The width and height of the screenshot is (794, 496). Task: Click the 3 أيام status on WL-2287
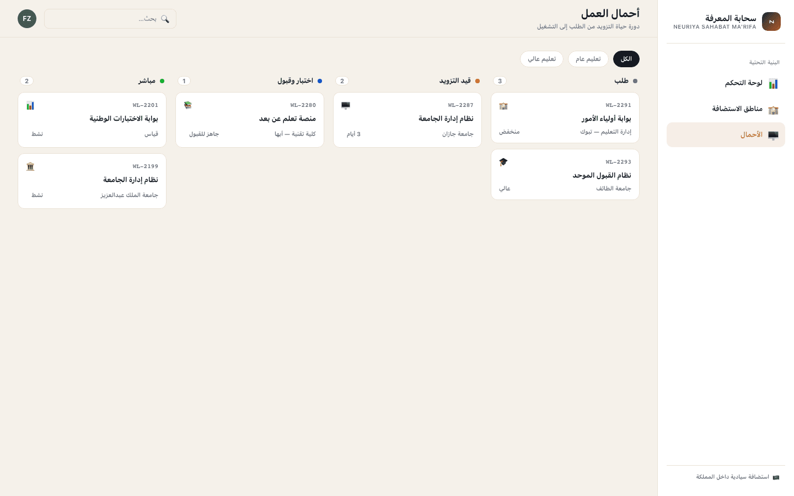point(353,134)
